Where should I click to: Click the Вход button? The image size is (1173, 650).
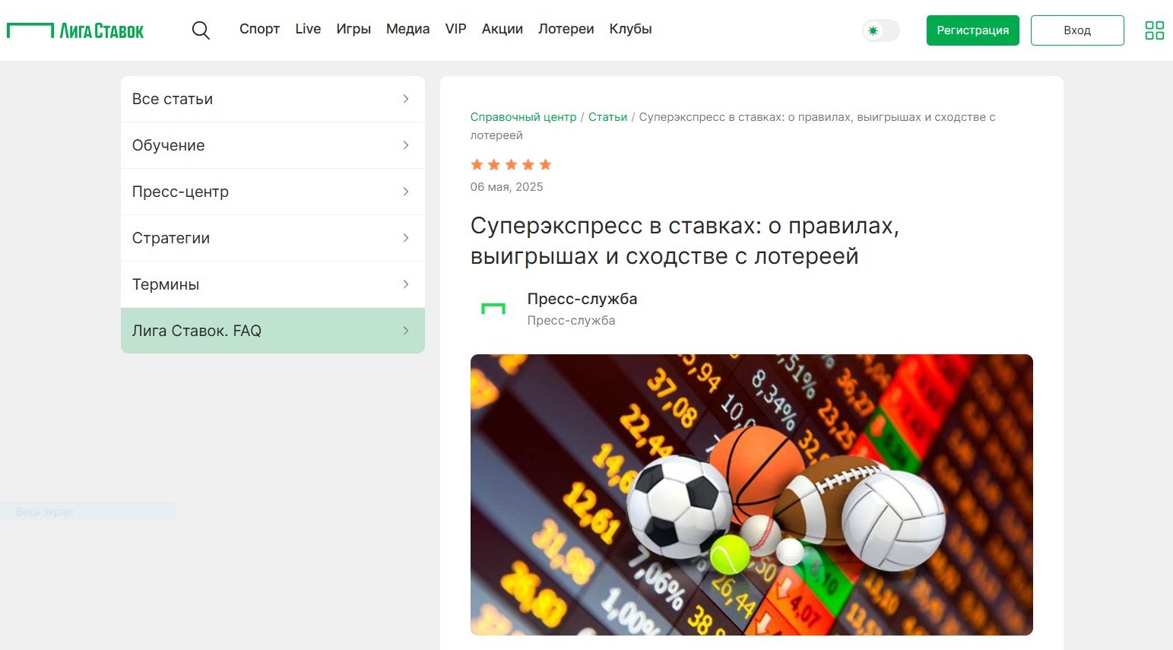[1077, 30]
